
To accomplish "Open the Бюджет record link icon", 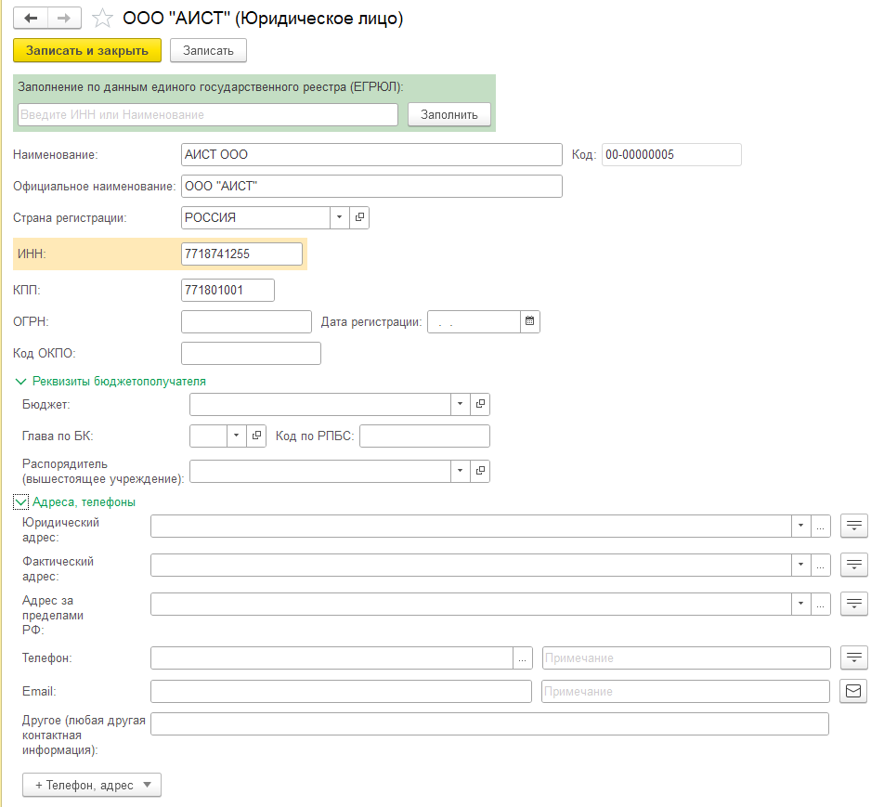I will coord(480,404).
